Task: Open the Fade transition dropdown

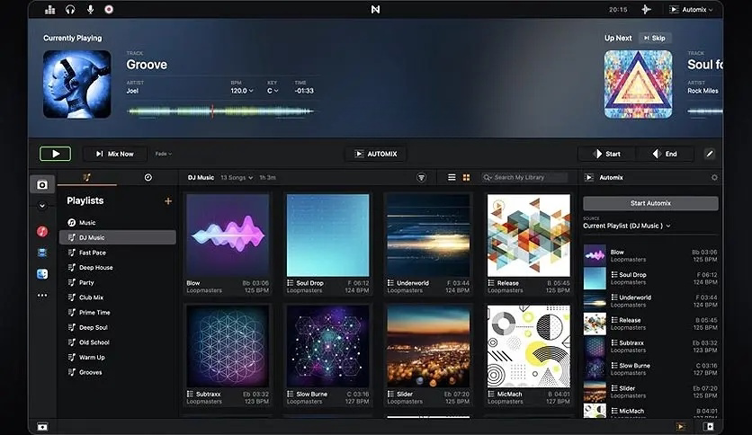Action: 164,154
